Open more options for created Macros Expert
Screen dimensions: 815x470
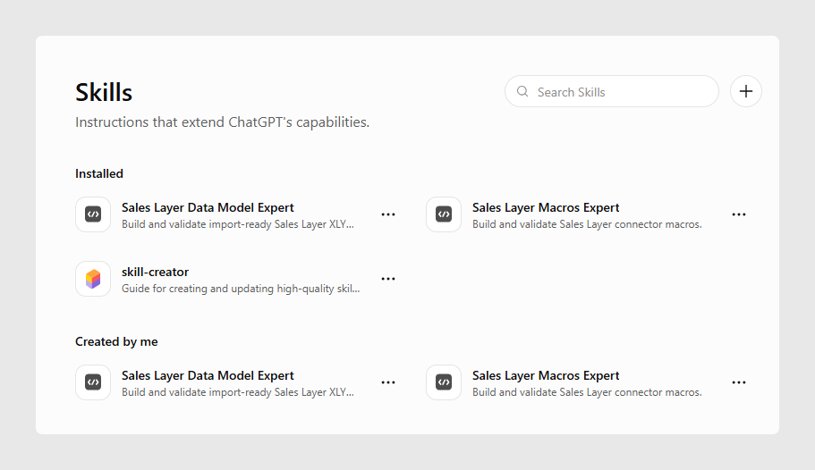[x=739, y=382]
